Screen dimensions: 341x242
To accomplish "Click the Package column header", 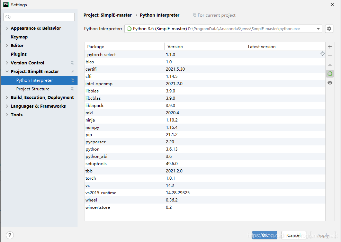I will (124, 46).
